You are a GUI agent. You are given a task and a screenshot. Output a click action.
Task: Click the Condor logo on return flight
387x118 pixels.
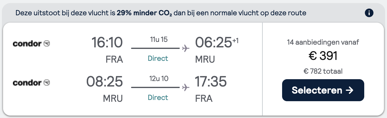tap(31, 83)
